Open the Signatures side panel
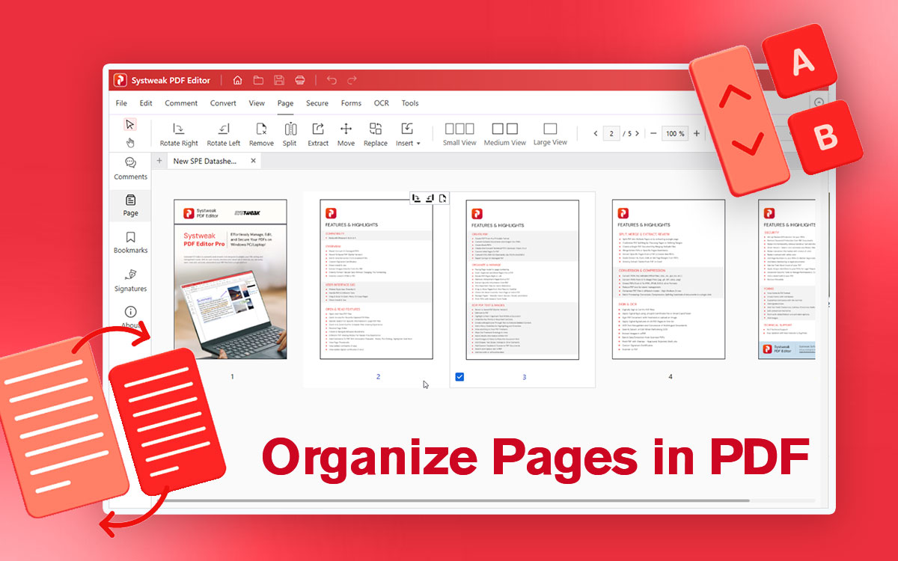 point(130,280)
